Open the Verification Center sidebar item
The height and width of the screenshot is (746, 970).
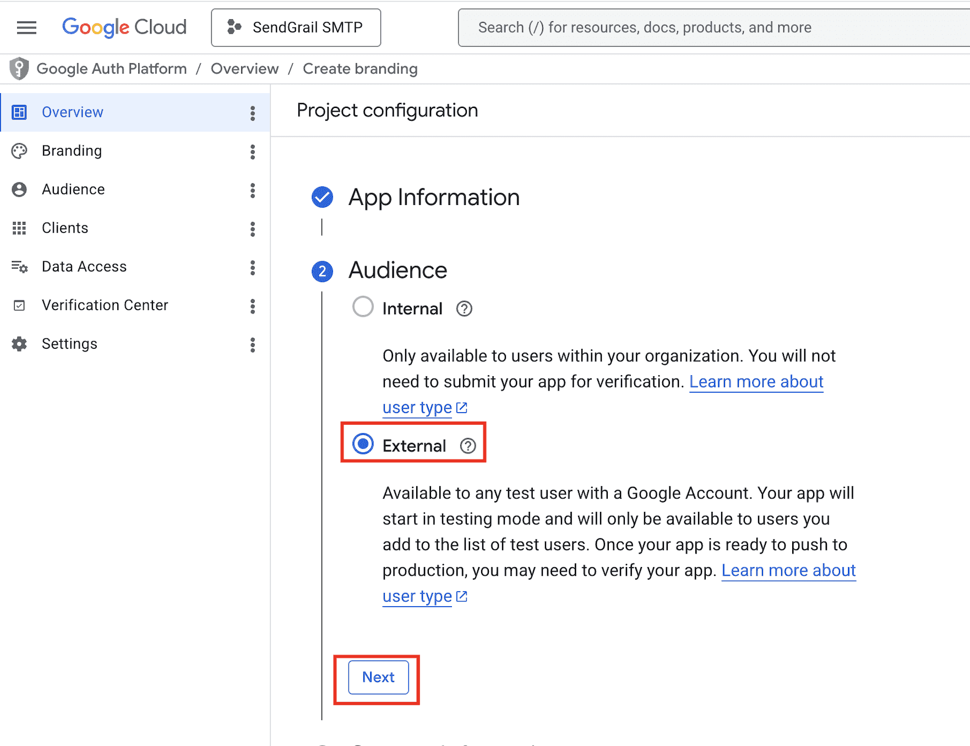[x=135, y=305]
